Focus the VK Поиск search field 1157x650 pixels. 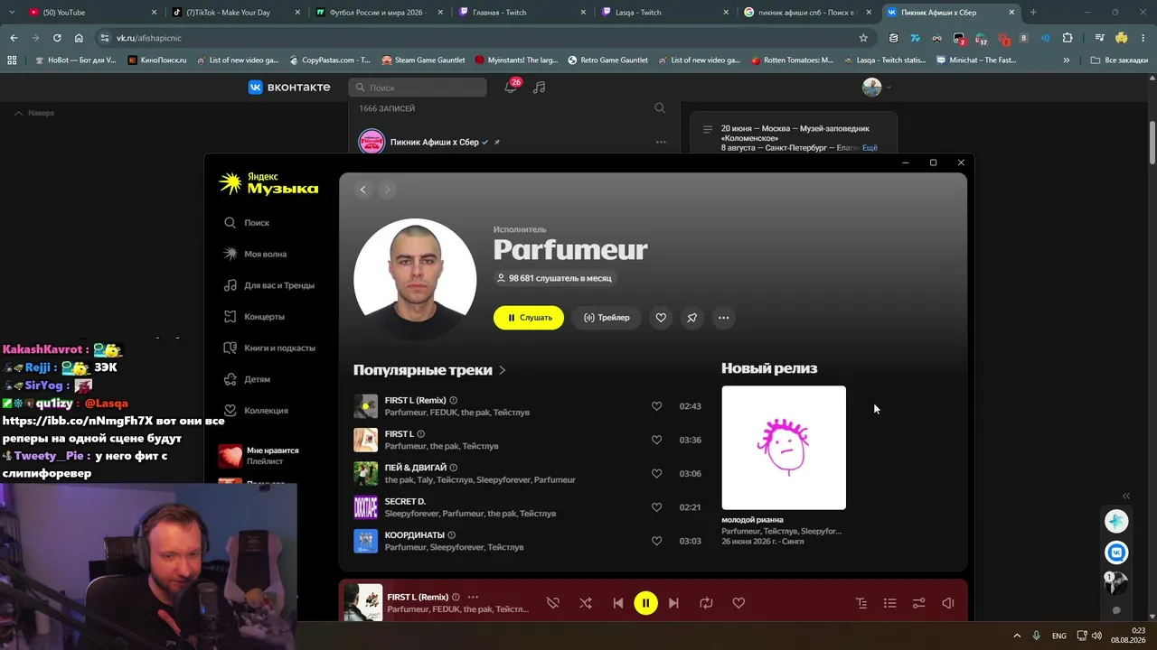418,88
